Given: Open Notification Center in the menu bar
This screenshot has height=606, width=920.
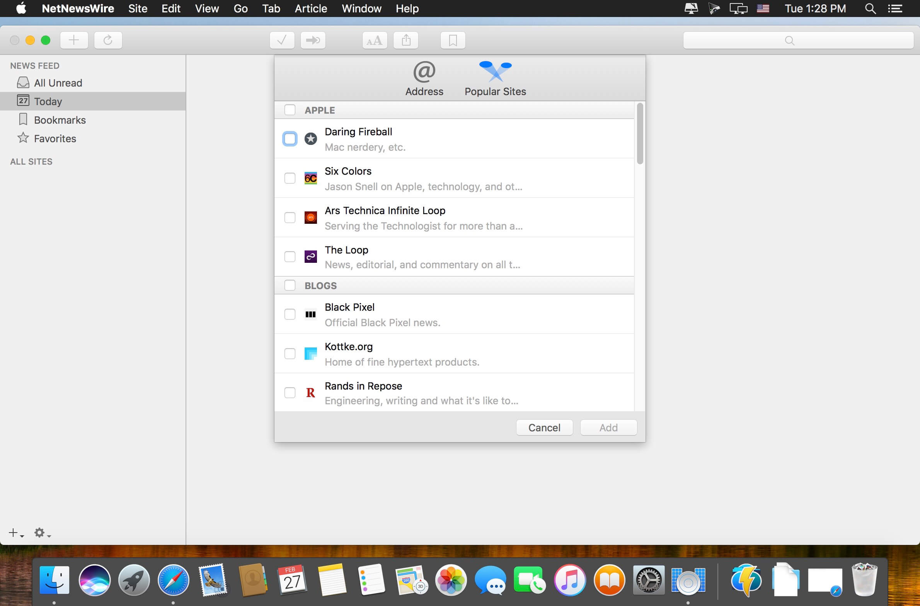Looking at the screenshot, I should tap(895, 9).
